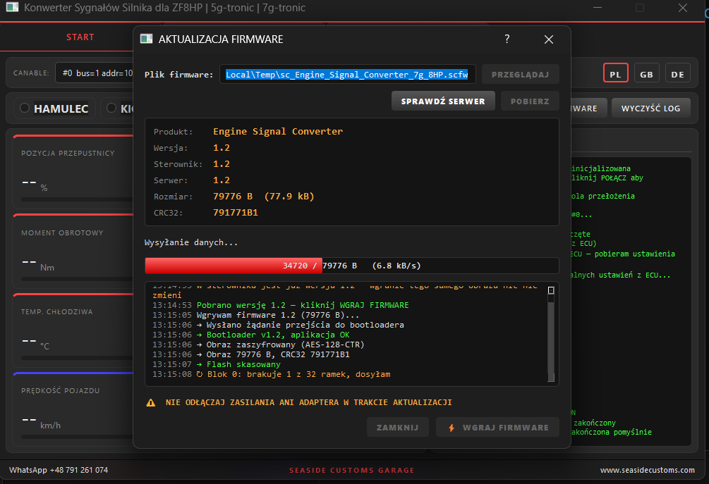Click the WYCZYŚĆ LOG button

click(650, 108)
